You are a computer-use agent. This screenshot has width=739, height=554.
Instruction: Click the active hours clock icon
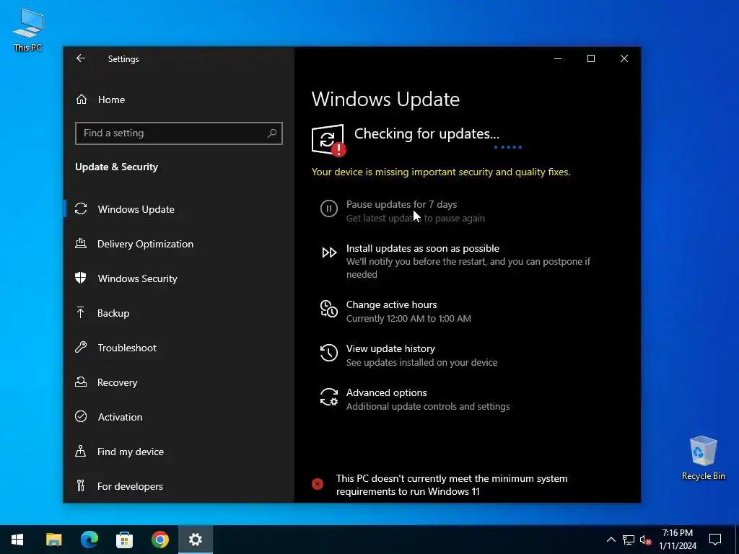(x=329, y=309)
